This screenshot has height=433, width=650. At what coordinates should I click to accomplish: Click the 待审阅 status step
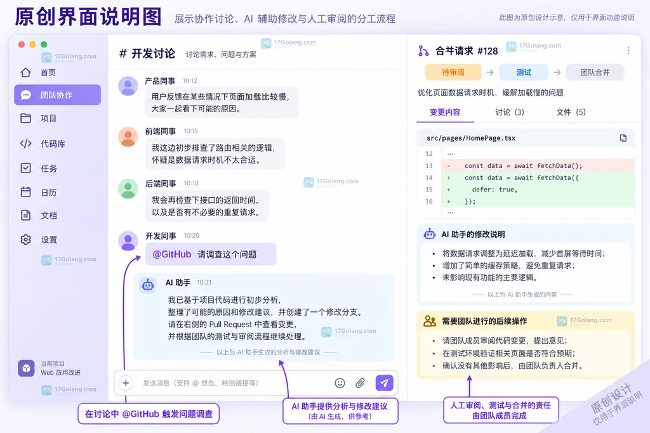pyautogui.click(x=453, y=72)
